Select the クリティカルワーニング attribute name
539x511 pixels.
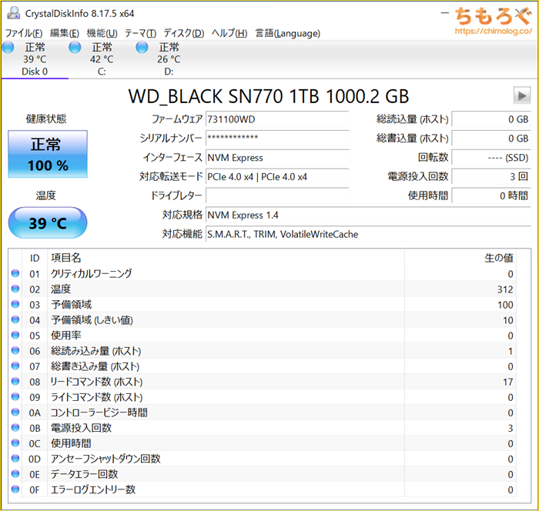[x=92, y=273]
